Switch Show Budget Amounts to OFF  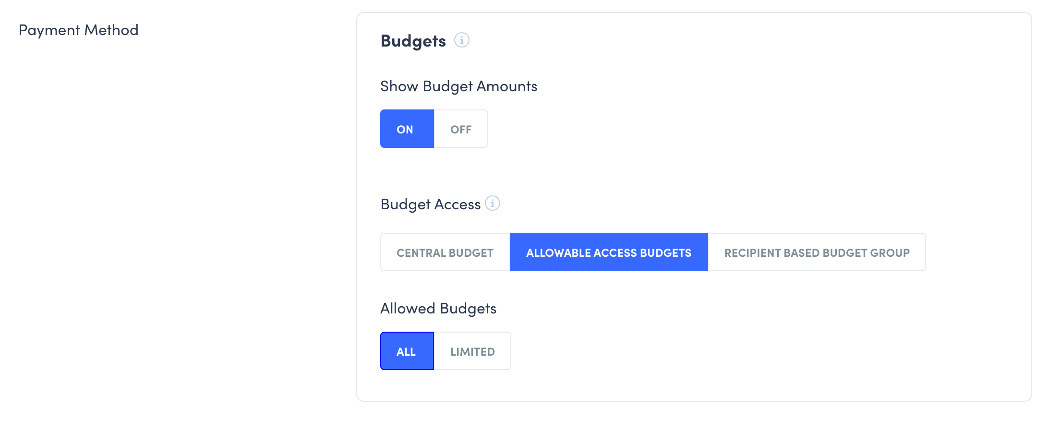tap(461, 129)
